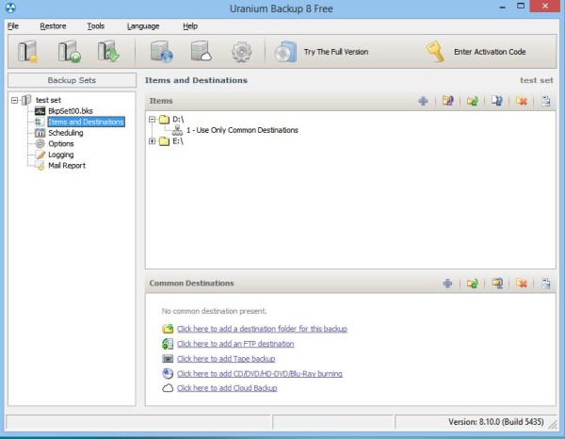Open the Restore menu
Screen dimensions: 565x439
pos(53,26)
